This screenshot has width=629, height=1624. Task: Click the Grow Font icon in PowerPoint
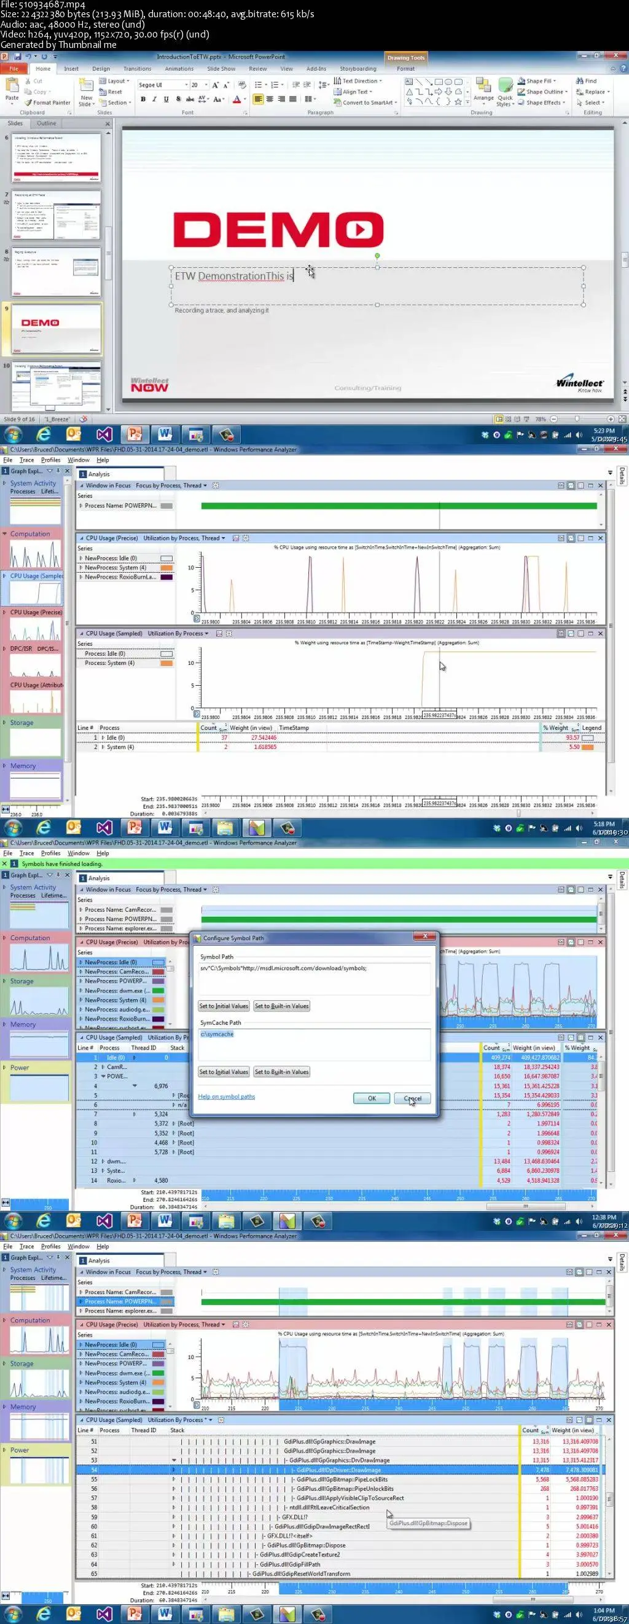click(216, 84)
